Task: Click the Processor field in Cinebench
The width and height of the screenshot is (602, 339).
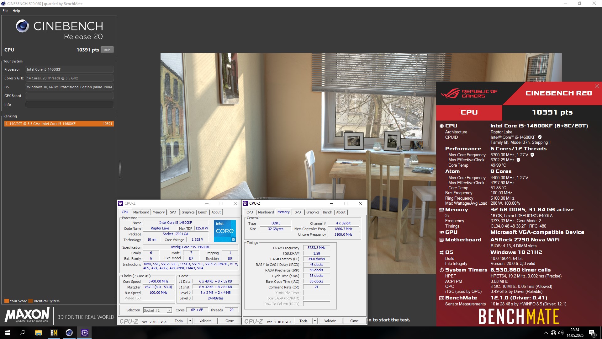Action: click(70, 69)
